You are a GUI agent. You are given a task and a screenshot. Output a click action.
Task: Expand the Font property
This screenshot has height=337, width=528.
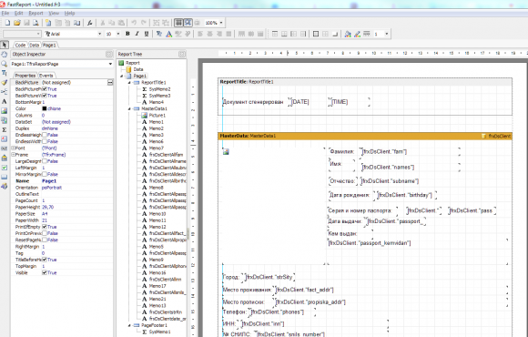pos(14,148)
